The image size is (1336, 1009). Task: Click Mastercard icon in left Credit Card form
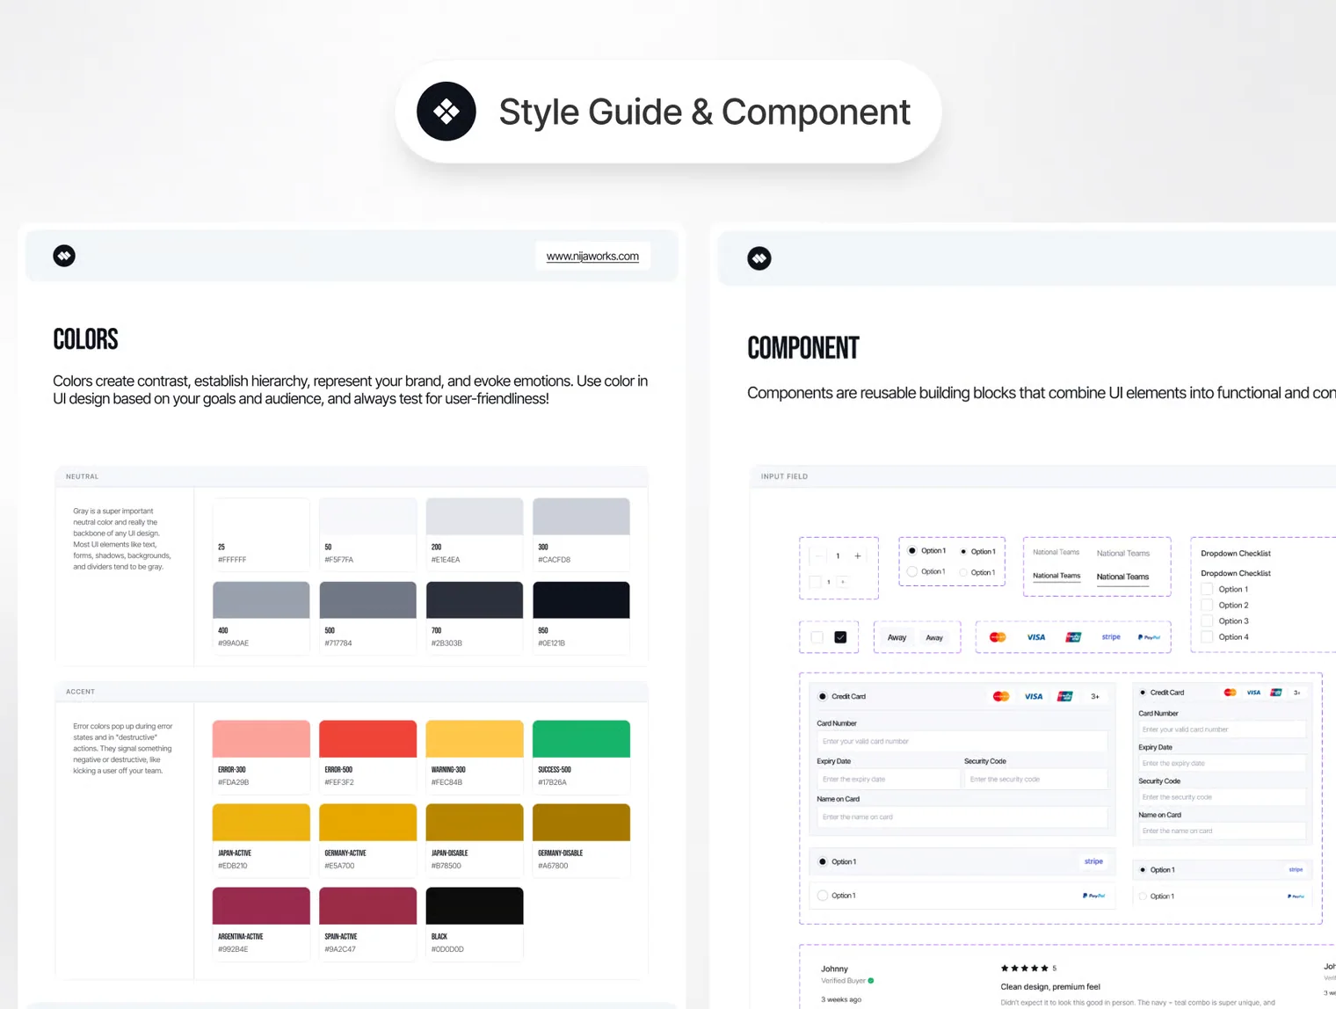pyautogui.click(x=1001, y=696)
